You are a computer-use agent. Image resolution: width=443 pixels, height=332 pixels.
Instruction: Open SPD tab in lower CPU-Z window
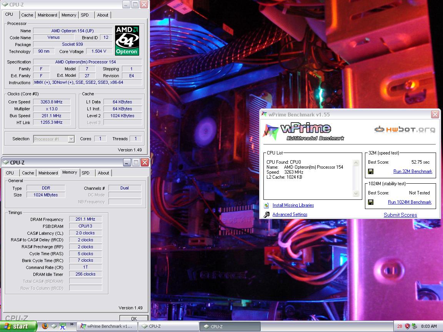click(86, 173)
